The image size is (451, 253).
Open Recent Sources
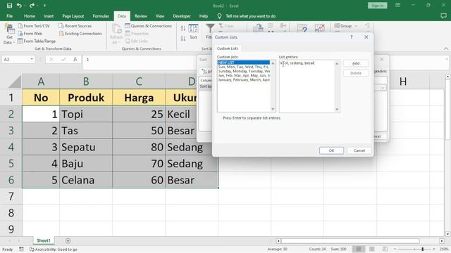click(75, 26)
